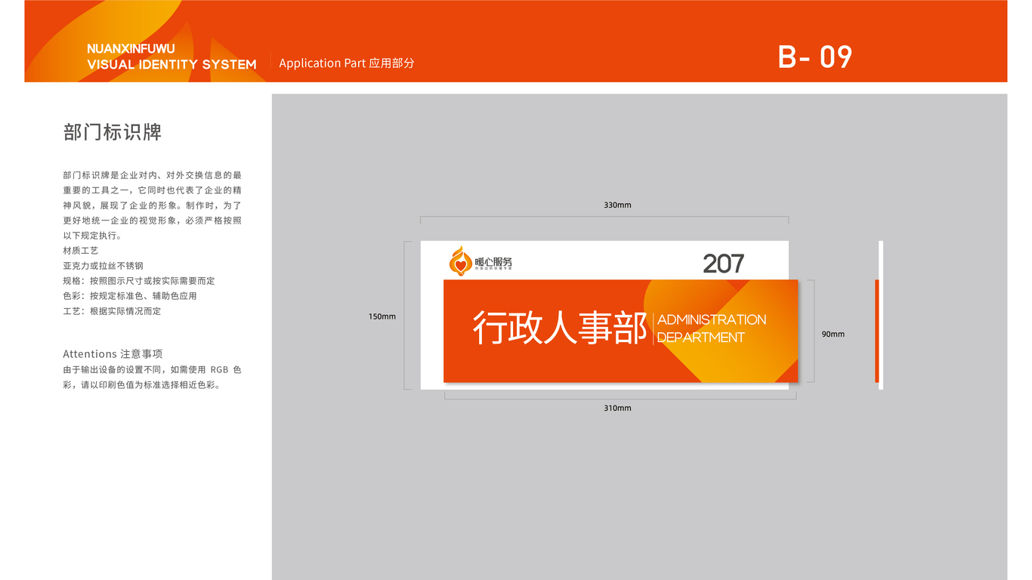Viewport: 1032px width, 580px height.
Task: Select the 310mm dimension label
Action: (x=617, y=408)
